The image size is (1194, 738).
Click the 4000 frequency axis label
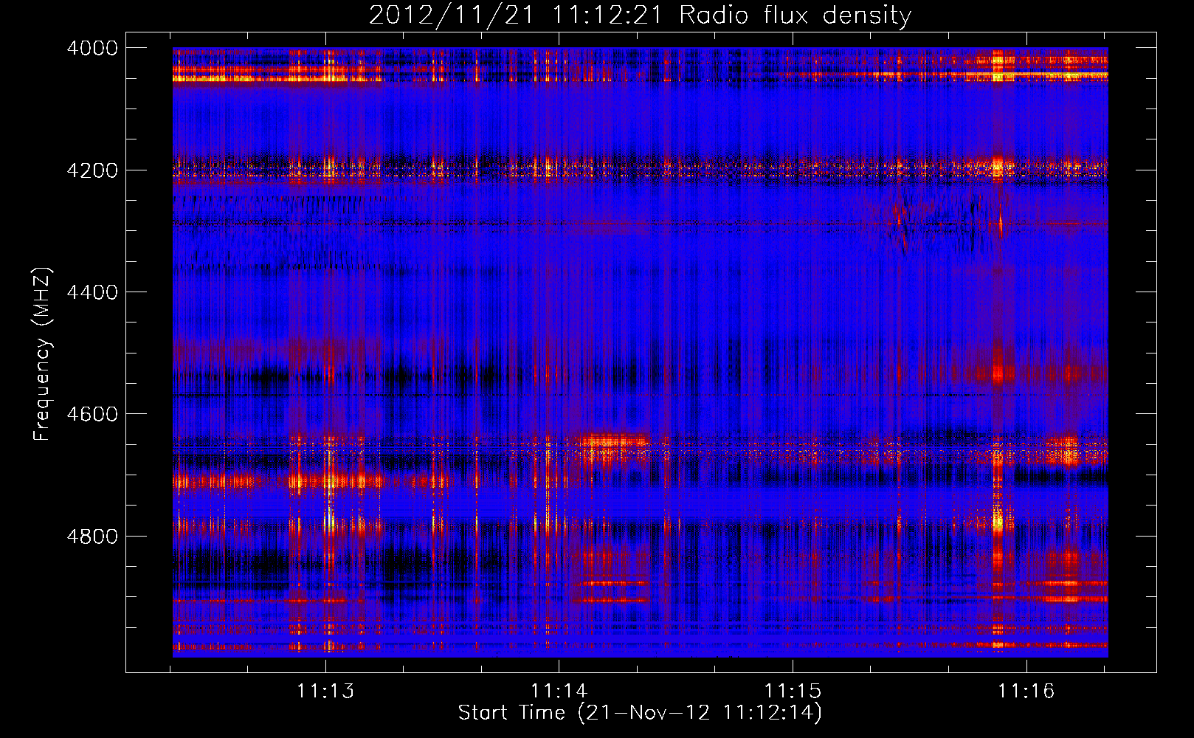pyautogui.click(x=92, y=48)
